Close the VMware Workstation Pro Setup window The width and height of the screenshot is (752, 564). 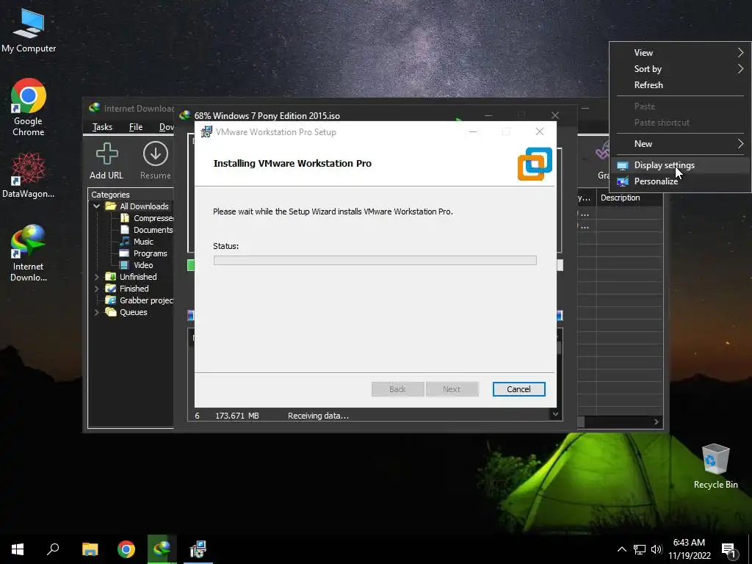pyautogui.click(x=540, y=131)
